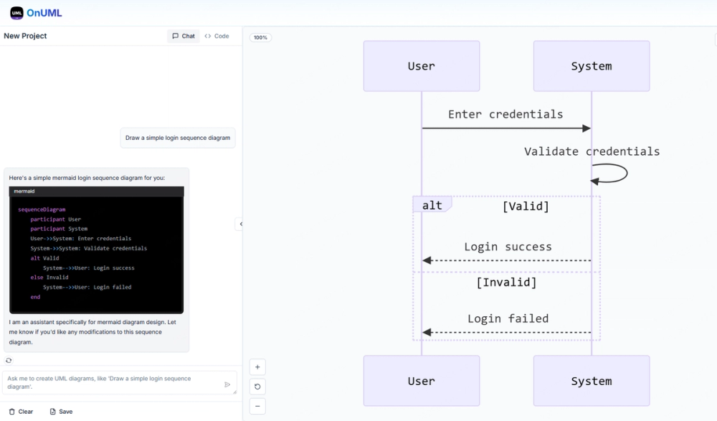Click the mermaid code block header

click(x=96, y=191)
